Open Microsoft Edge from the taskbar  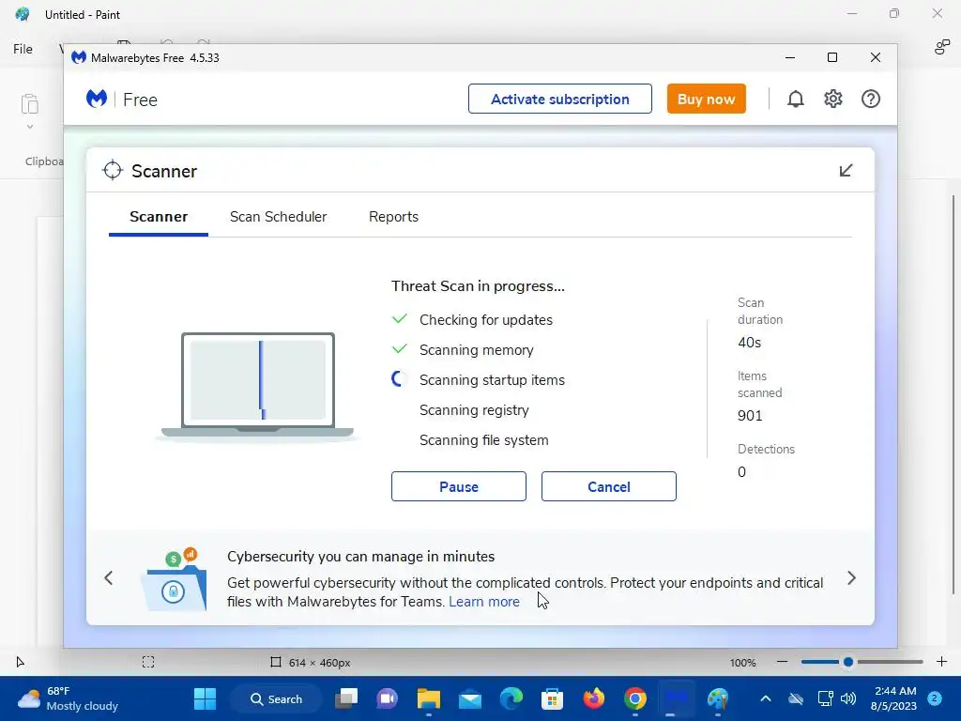tap(511, 698)
